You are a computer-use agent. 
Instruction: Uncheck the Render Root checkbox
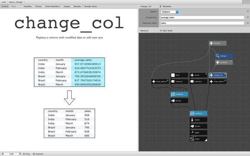[83, 6]
